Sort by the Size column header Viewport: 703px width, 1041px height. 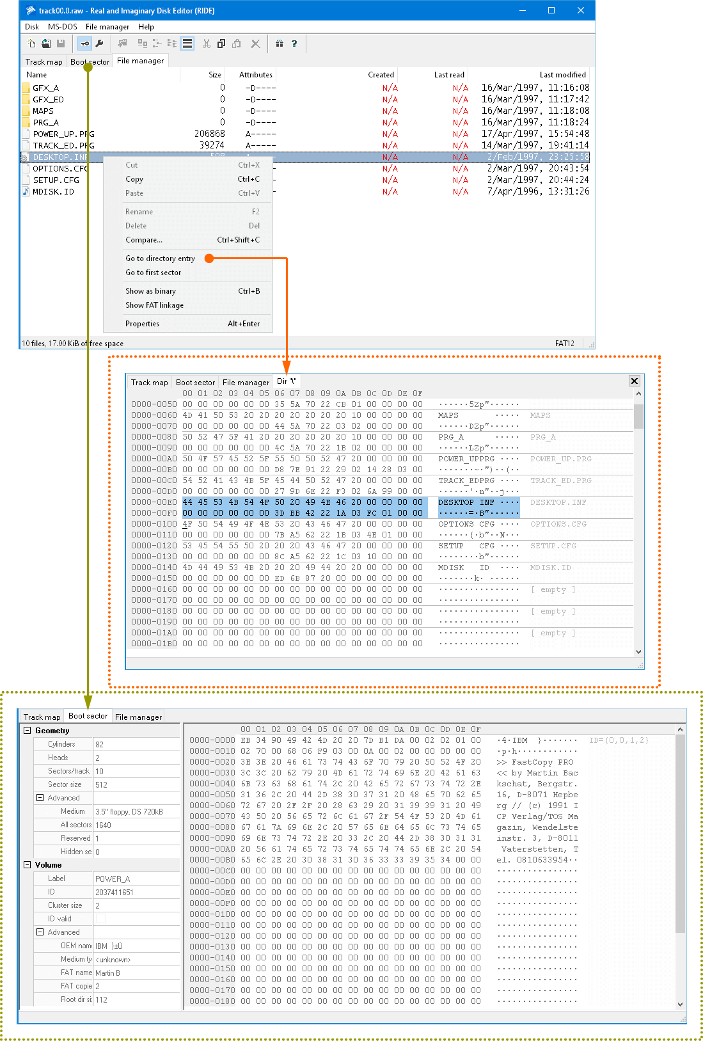pos(202,75)
